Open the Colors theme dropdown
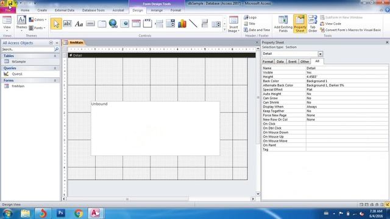The image size is (390, 219). coord(38,19)
